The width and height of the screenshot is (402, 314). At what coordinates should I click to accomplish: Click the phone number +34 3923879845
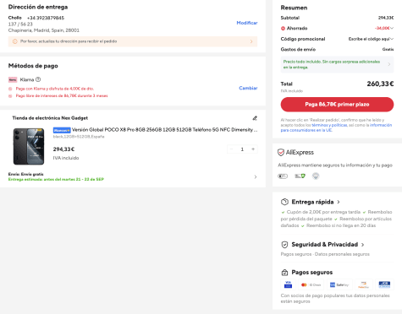click(x=46, y=18)
